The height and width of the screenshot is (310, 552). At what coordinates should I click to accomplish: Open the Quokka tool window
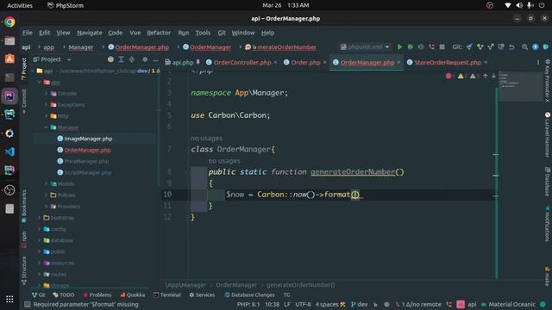[132, 294]
